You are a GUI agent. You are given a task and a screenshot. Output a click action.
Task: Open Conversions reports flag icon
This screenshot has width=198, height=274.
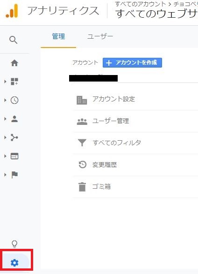click(14, 175)
